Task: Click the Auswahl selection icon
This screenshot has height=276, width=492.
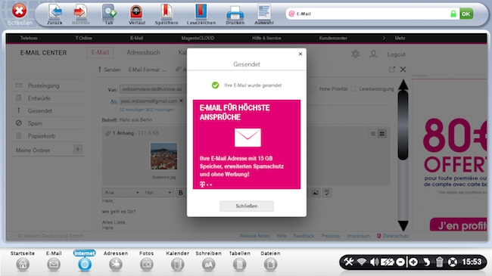Action: 264,11
